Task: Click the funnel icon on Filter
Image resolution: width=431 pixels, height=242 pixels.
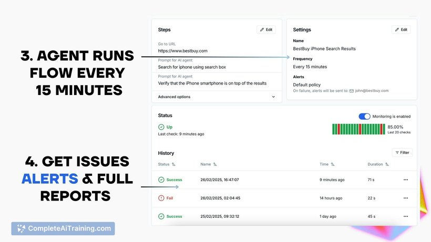Action: pos(397,153)
